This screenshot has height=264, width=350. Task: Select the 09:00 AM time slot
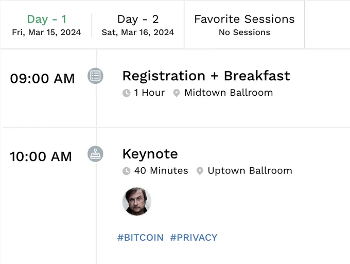tap(42, 79)
